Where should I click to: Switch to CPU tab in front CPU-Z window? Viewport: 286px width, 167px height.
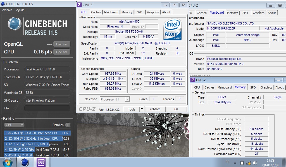(84, 12)
